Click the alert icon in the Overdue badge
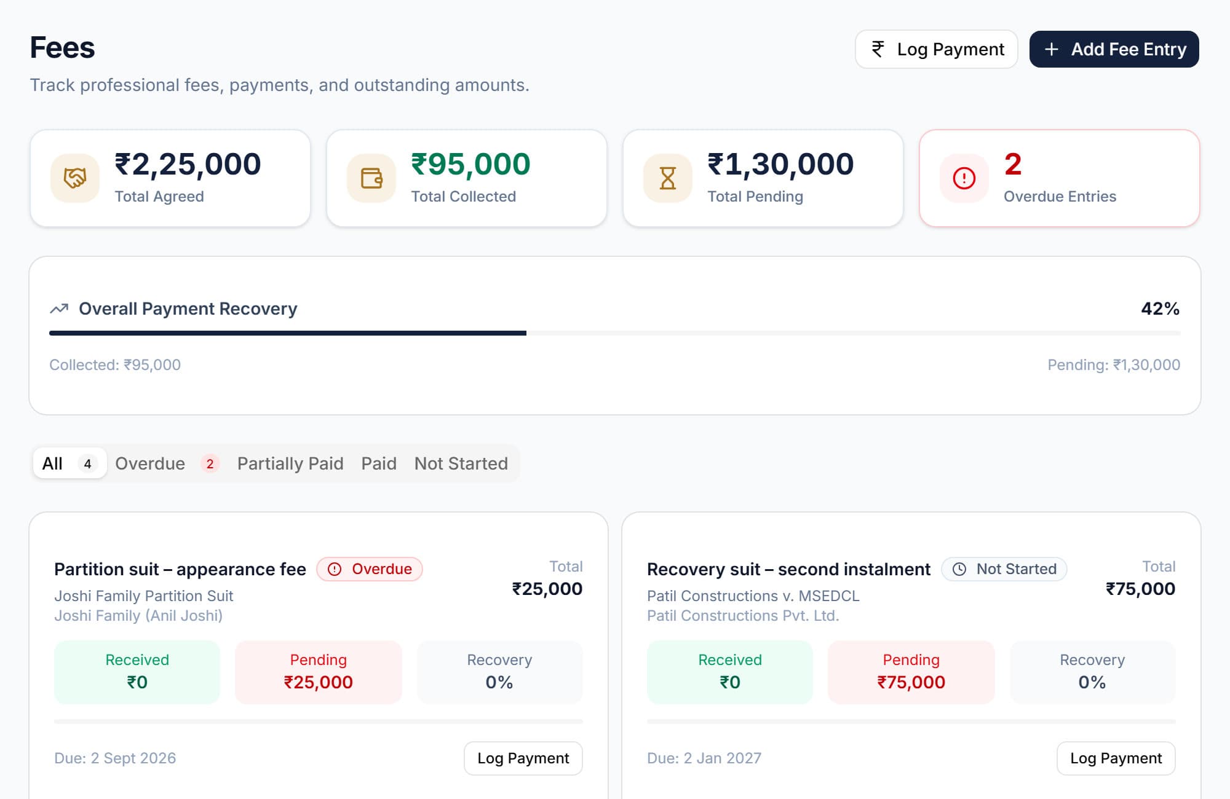The image size is (1230, 799). pyautogui.click(x=335, y=569)
